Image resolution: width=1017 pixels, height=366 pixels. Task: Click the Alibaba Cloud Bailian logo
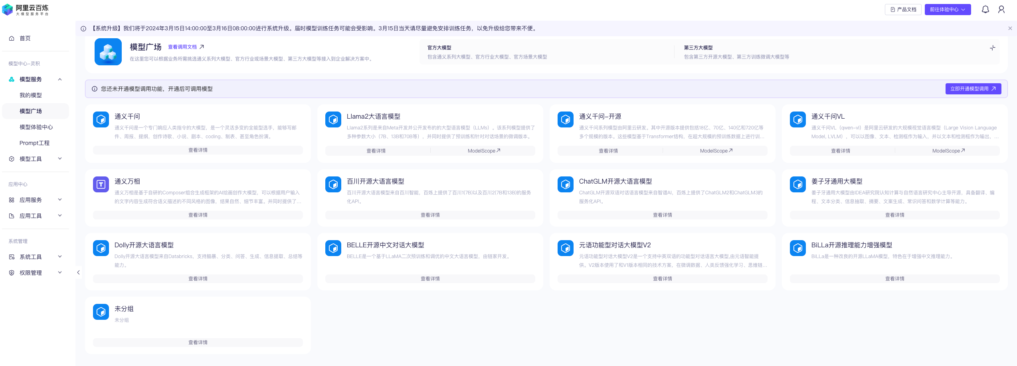coord(26,10)
